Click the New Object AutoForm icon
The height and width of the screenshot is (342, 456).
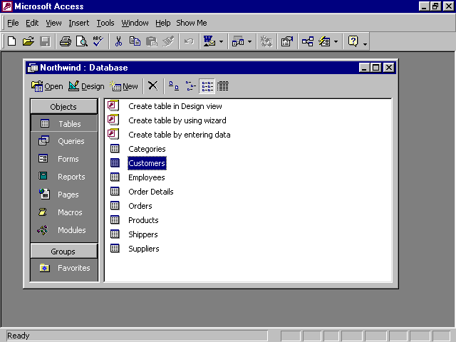324,41
